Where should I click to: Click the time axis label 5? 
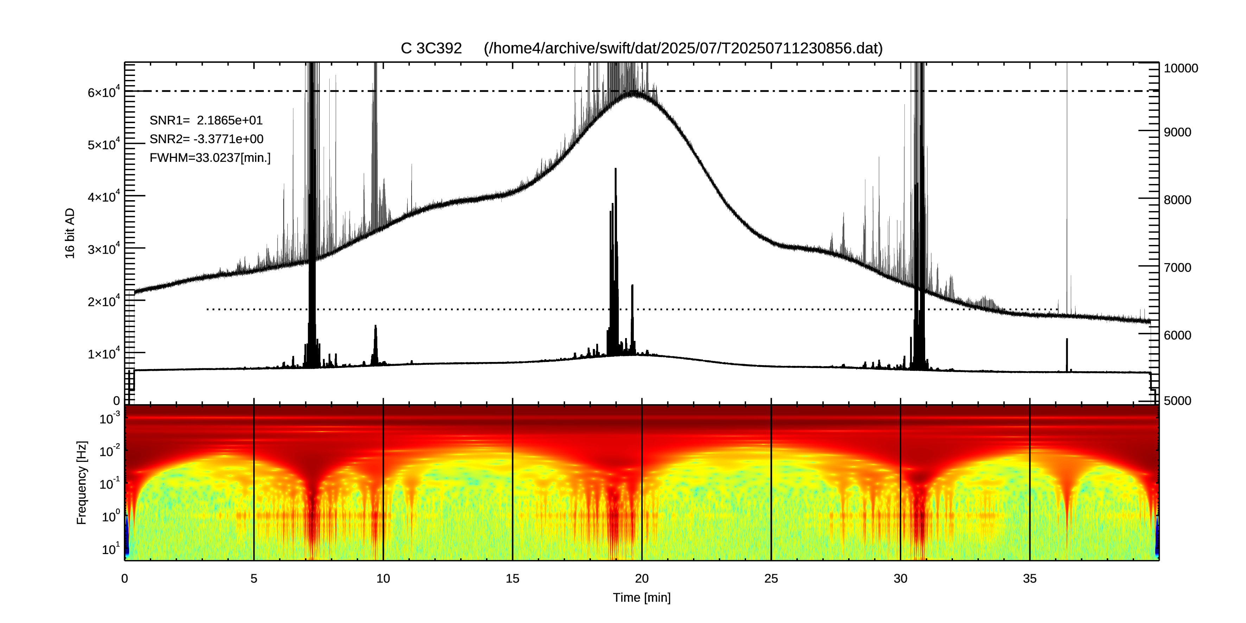pos(254,578)
